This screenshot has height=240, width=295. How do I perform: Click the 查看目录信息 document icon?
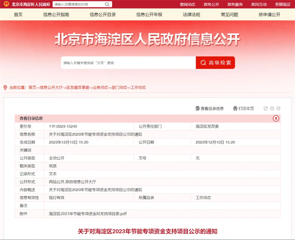point(197,108)
